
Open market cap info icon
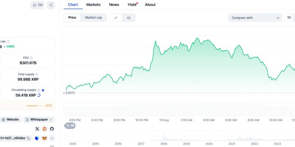(8, 42)
